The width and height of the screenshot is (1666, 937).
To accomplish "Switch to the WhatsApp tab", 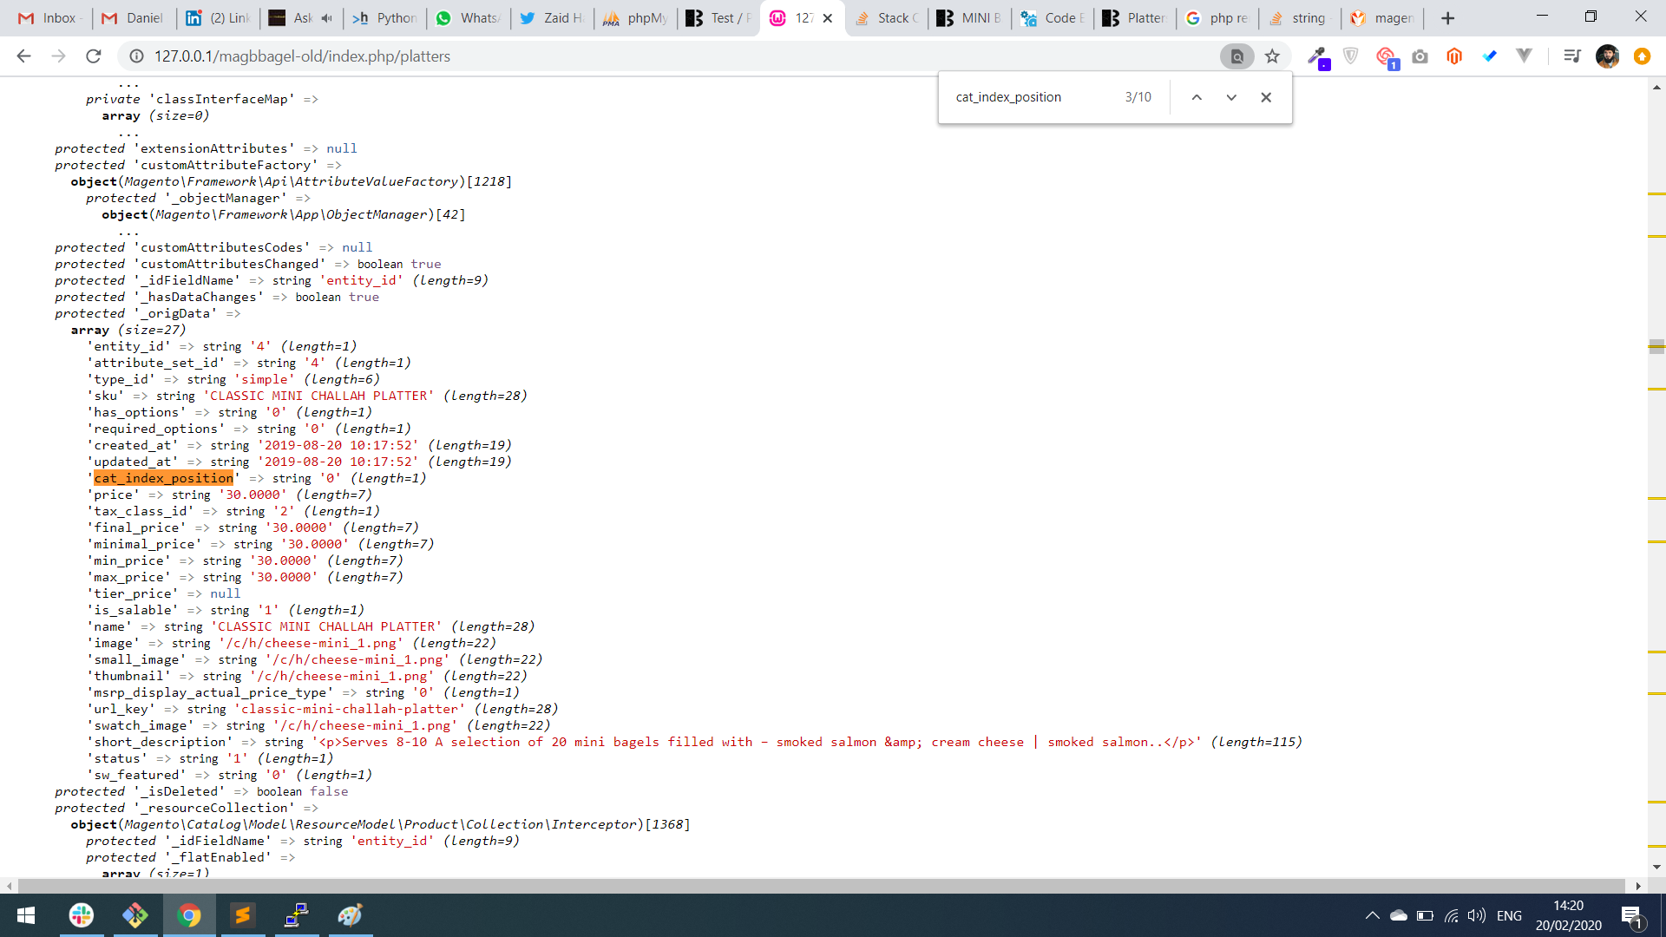I will pyautogui.click(x=468, y=17).
